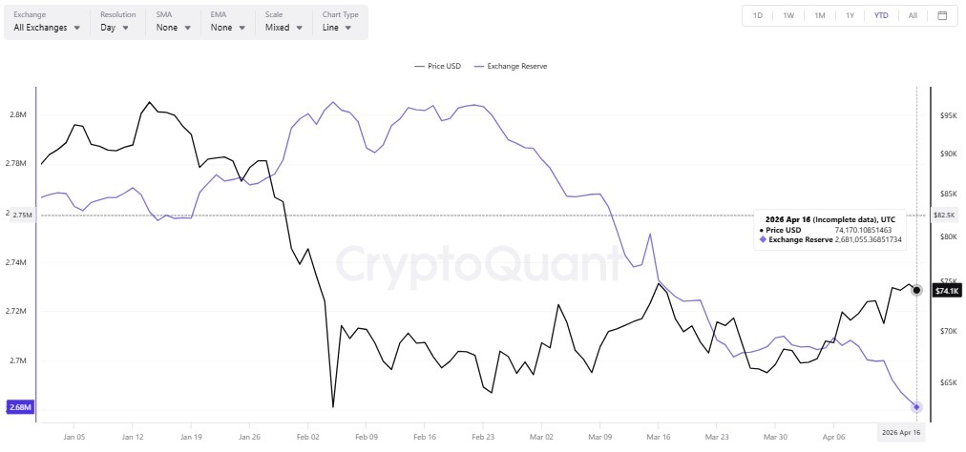Viewport: 966px width, 452px height.
Task: Open the SMA selector
Action: [x=174, y=28]
